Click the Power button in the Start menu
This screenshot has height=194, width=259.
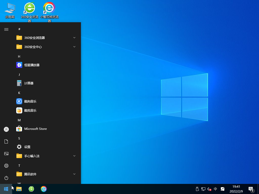[x=6, y=178]
